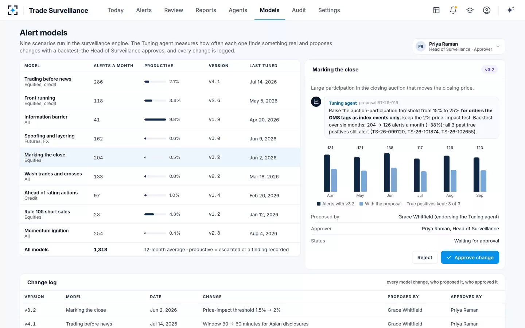The width and height of the screenshot is (525, 328).
Task: Open the layout panel icon
Action: click(436, 10)
